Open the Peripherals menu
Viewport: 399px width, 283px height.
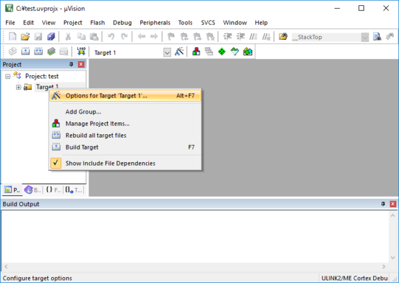[x=155, y=23]
